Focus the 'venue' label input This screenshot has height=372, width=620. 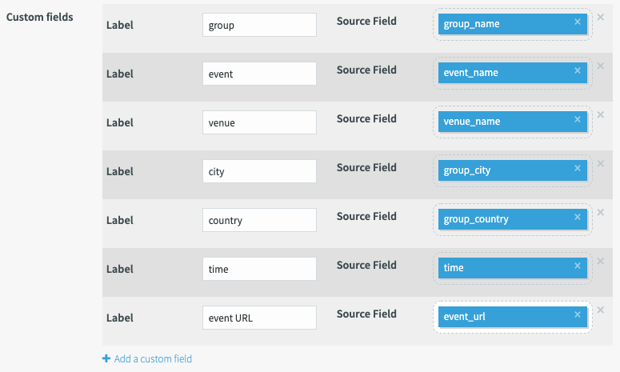tap(259, 122)
